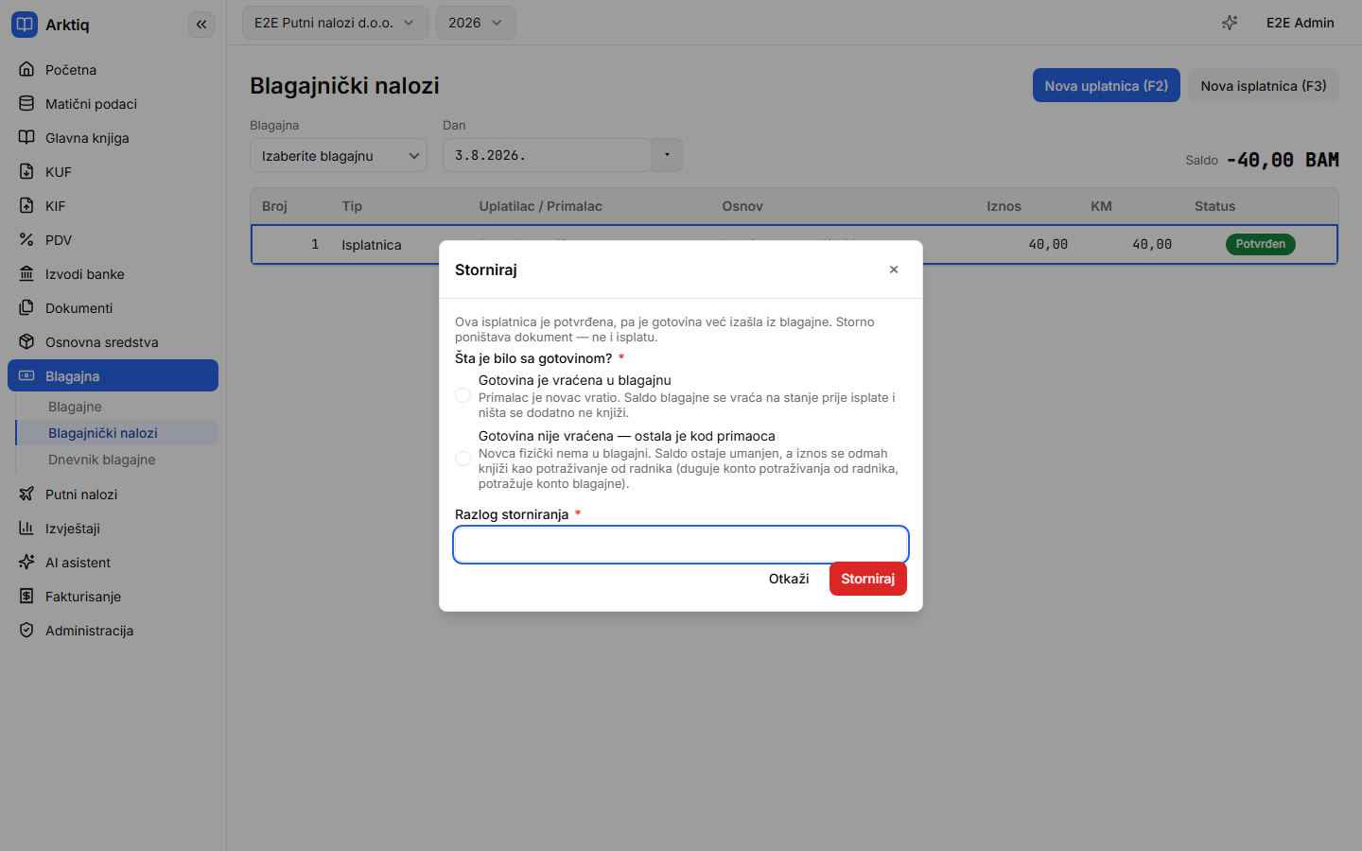Click Nova isplatnica (F3) button
The image size is (1362, 851).
pyautogui.click(x=1263, y=85)
